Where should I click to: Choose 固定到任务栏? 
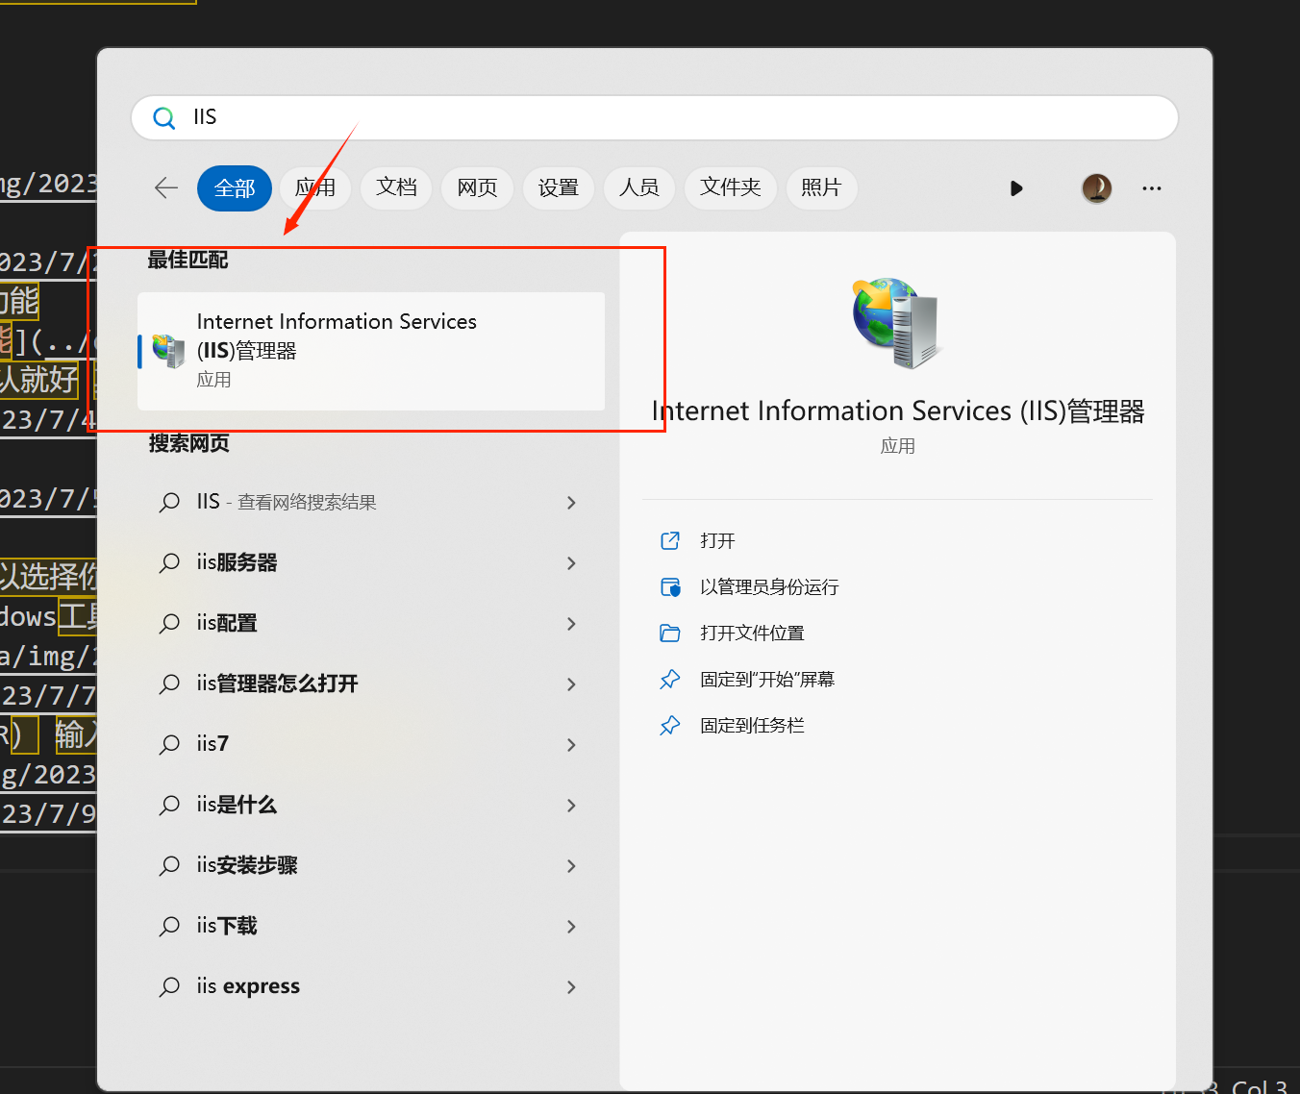point(752,726)
